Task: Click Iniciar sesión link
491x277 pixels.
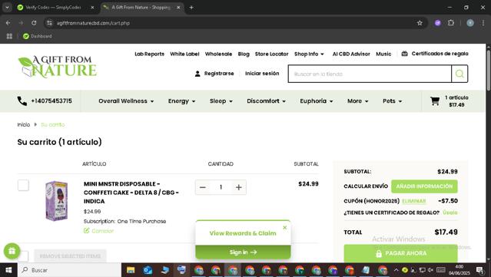Action: tap(262, 74)
